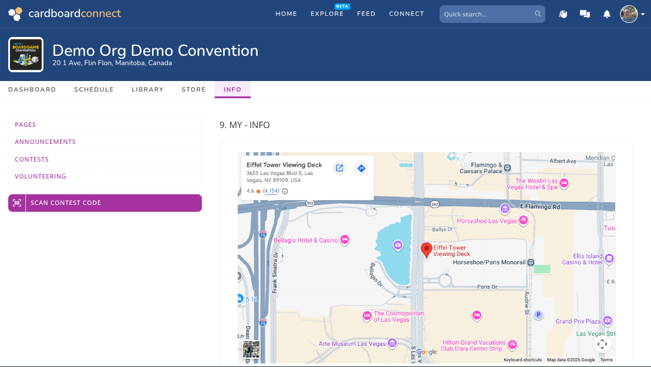Click the SCAN CONTEST CODE button

pos(105,203)
